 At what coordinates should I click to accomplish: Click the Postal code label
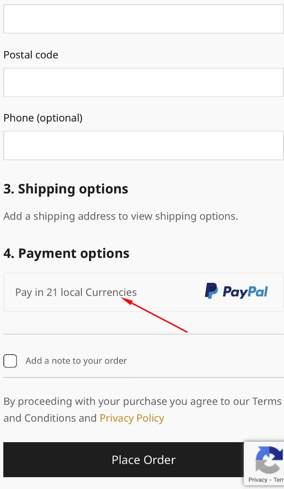(x=31, y=55)
